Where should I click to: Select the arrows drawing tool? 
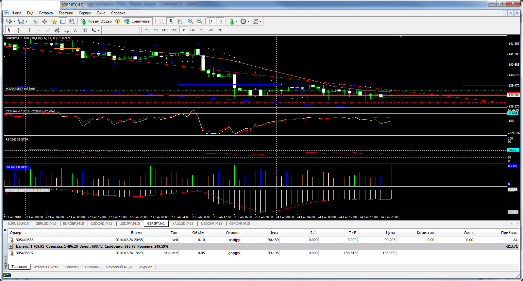point(94,30)
